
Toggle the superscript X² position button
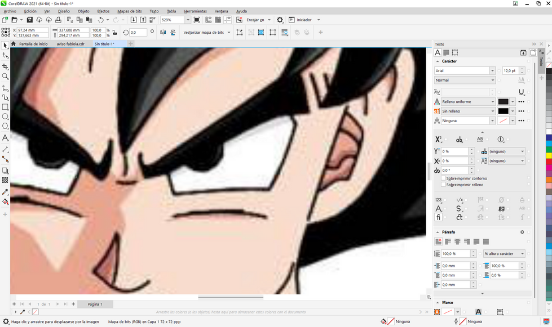pyautogui.click(x=438, y=140)
